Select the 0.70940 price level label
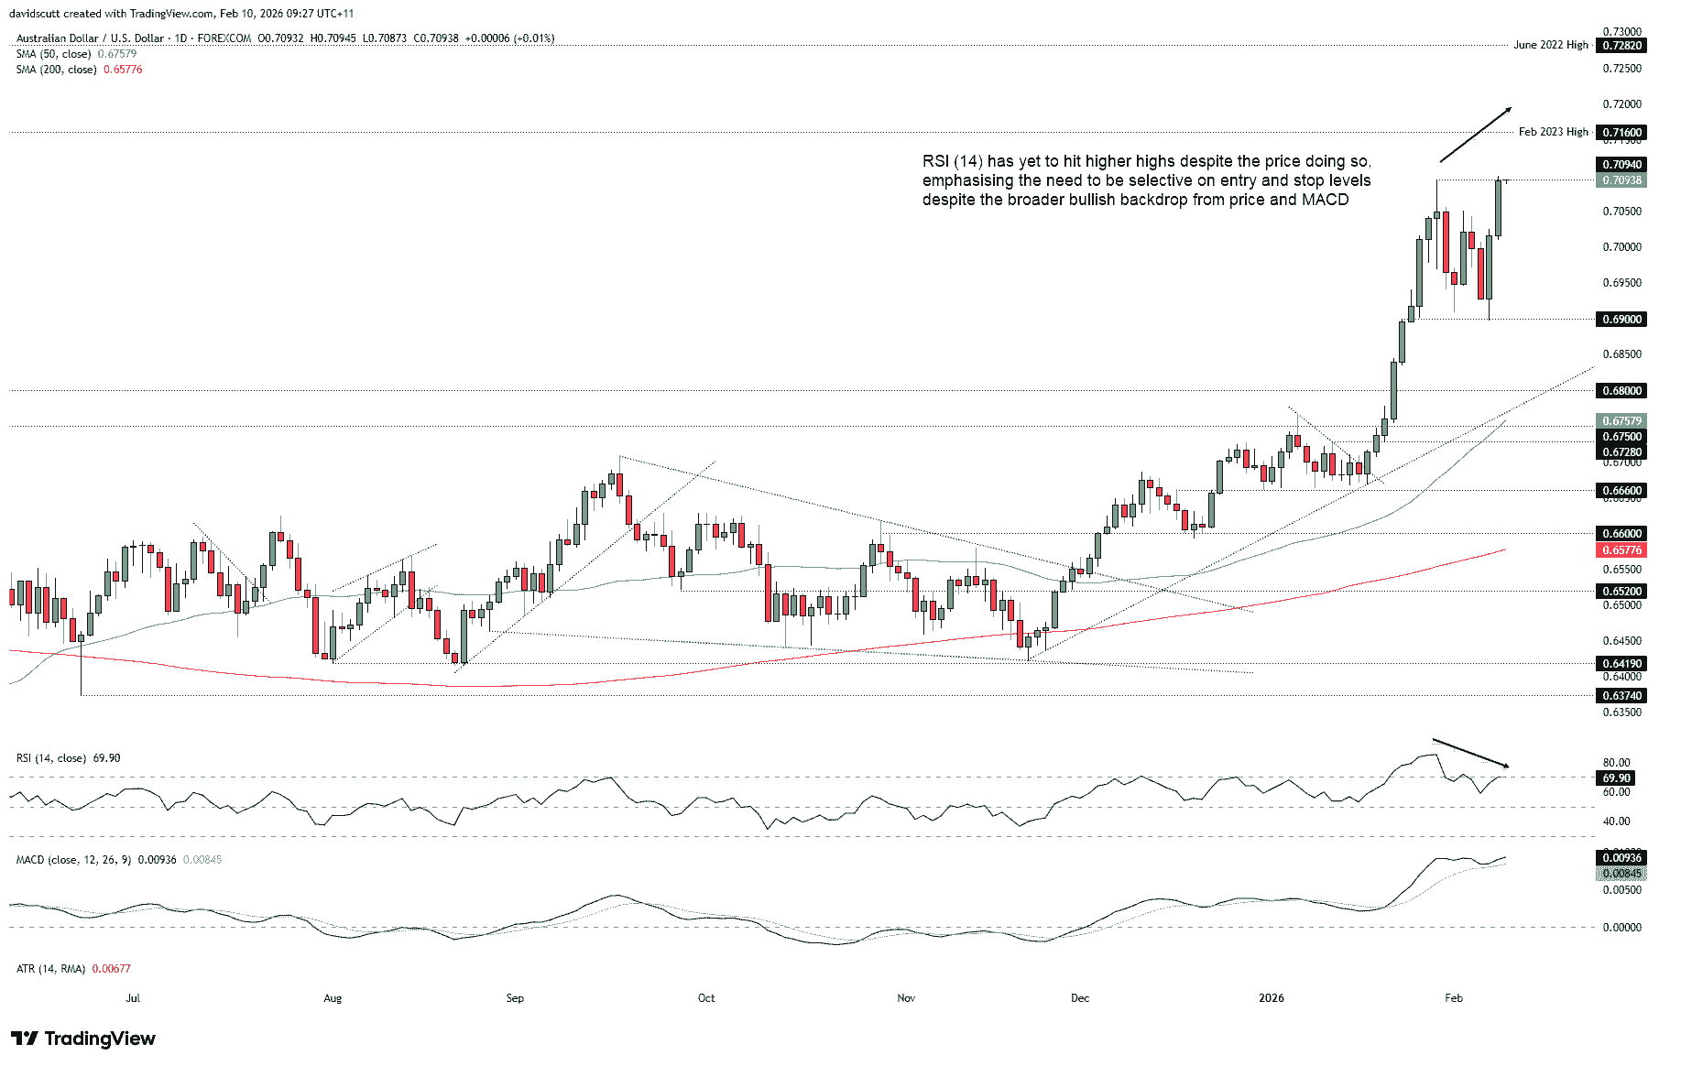 tap(1621, 165)
